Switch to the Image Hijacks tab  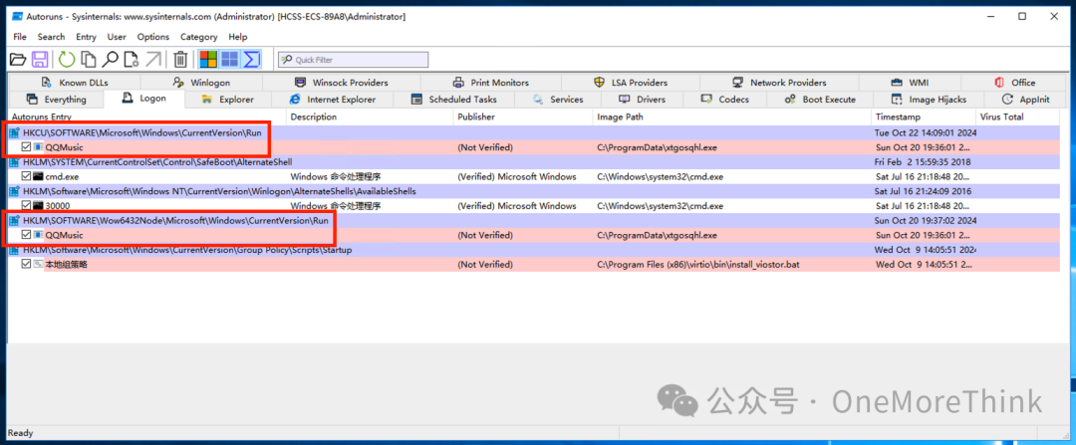(x=929, y=100)
